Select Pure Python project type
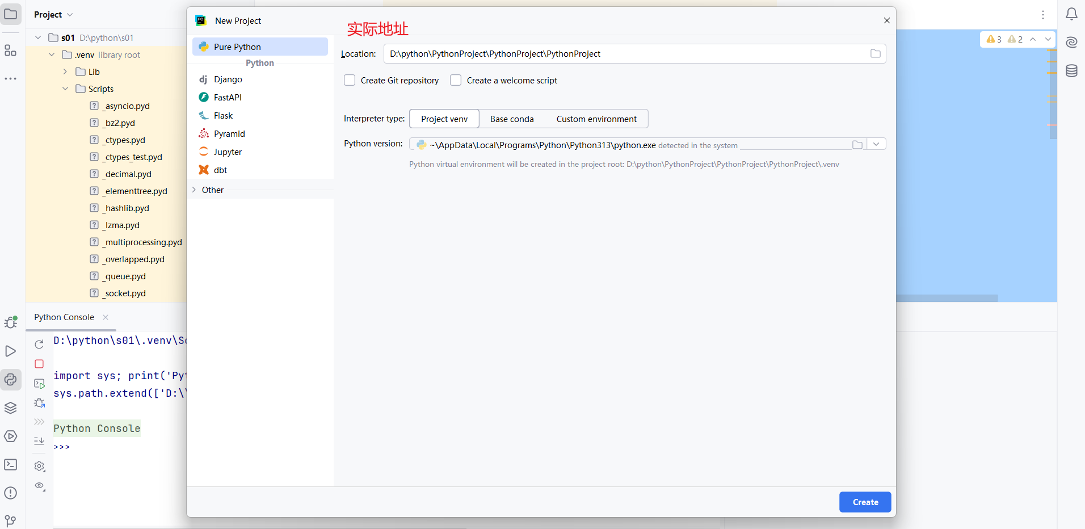 coord(260,47)
